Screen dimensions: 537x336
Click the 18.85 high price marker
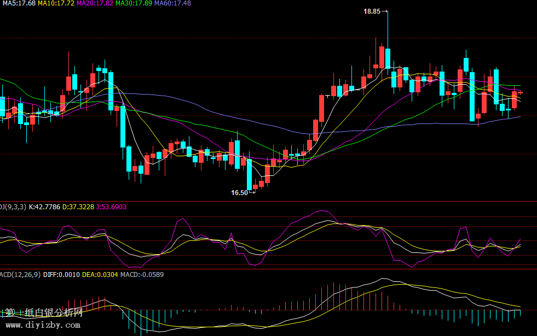pos(372,11)
